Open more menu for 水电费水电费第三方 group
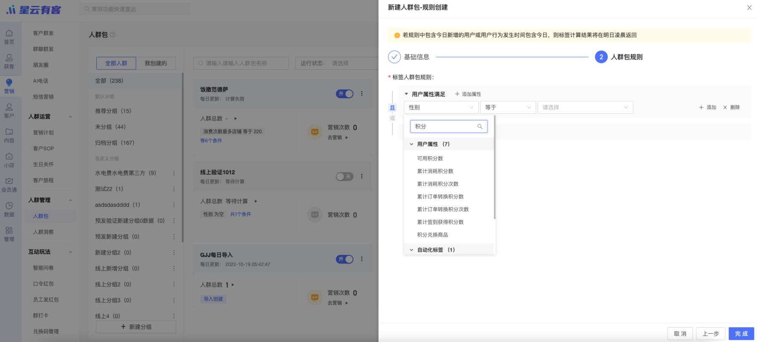This screenshot has width=757, height=342. (174, 173)
